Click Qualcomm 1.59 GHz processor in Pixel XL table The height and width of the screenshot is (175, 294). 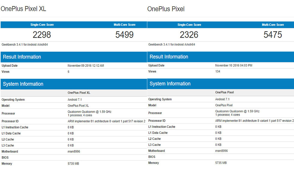point(89,113)
